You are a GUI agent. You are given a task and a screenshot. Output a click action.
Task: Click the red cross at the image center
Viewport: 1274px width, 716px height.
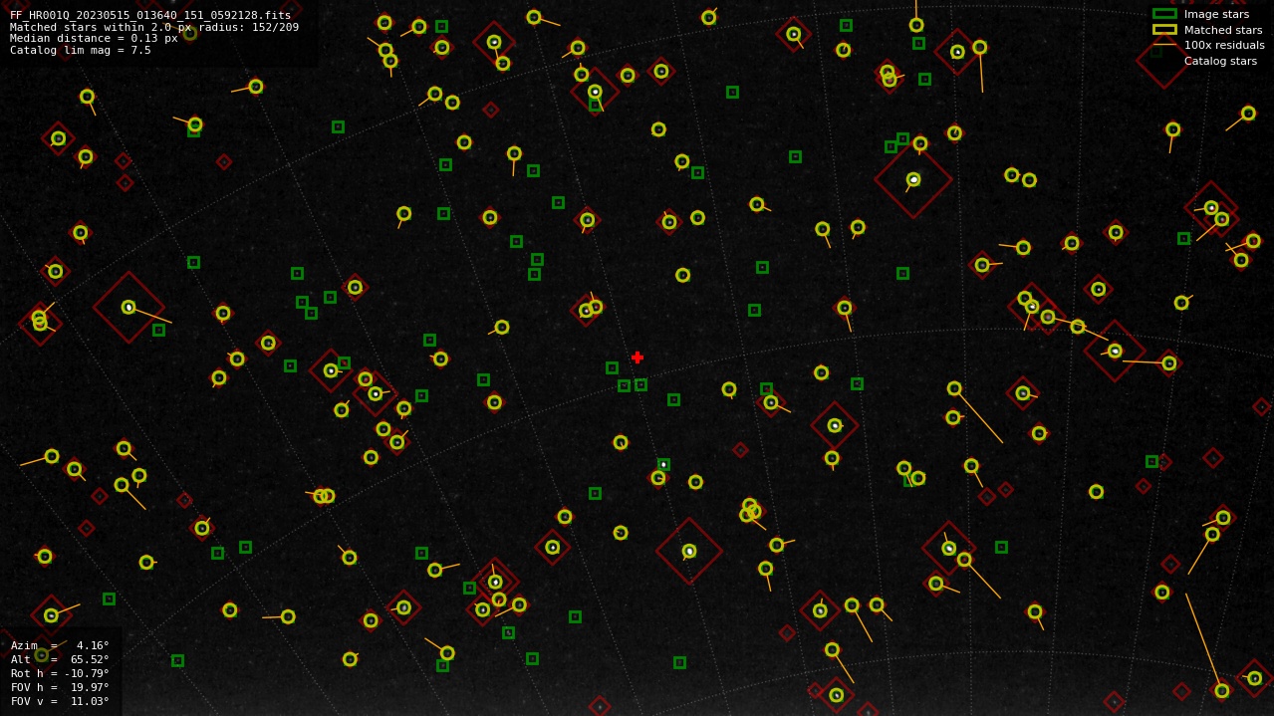click(x=637, y=358)
